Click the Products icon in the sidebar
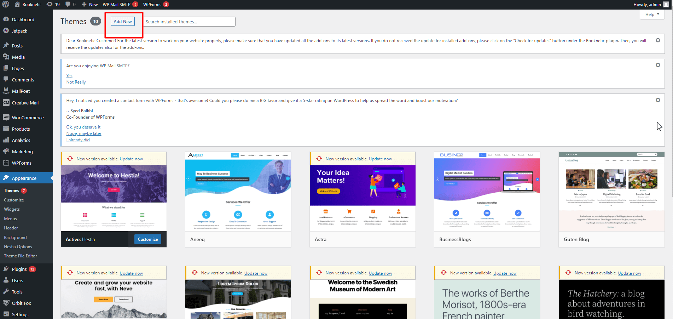673x319 pixels. [x=6, y=129]
